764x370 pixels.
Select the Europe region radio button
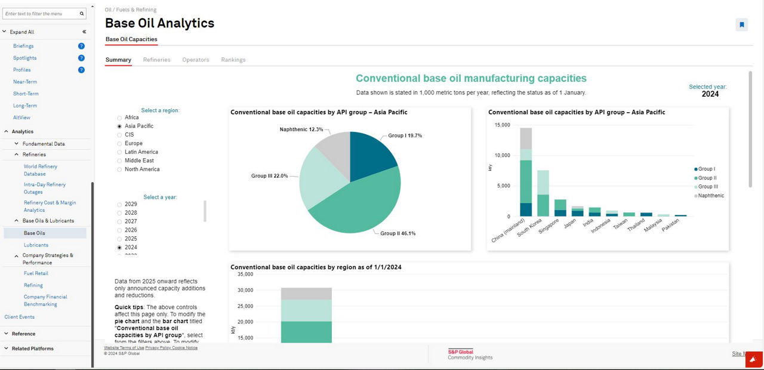[x=119, y=144]
